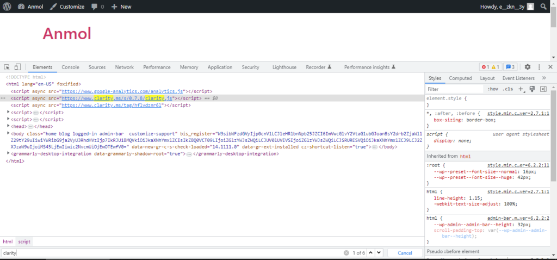The height and width of the screenshot is (260, 557).
Task: Click the page vertical scrollbar down arrow
Action: point(554,57)
